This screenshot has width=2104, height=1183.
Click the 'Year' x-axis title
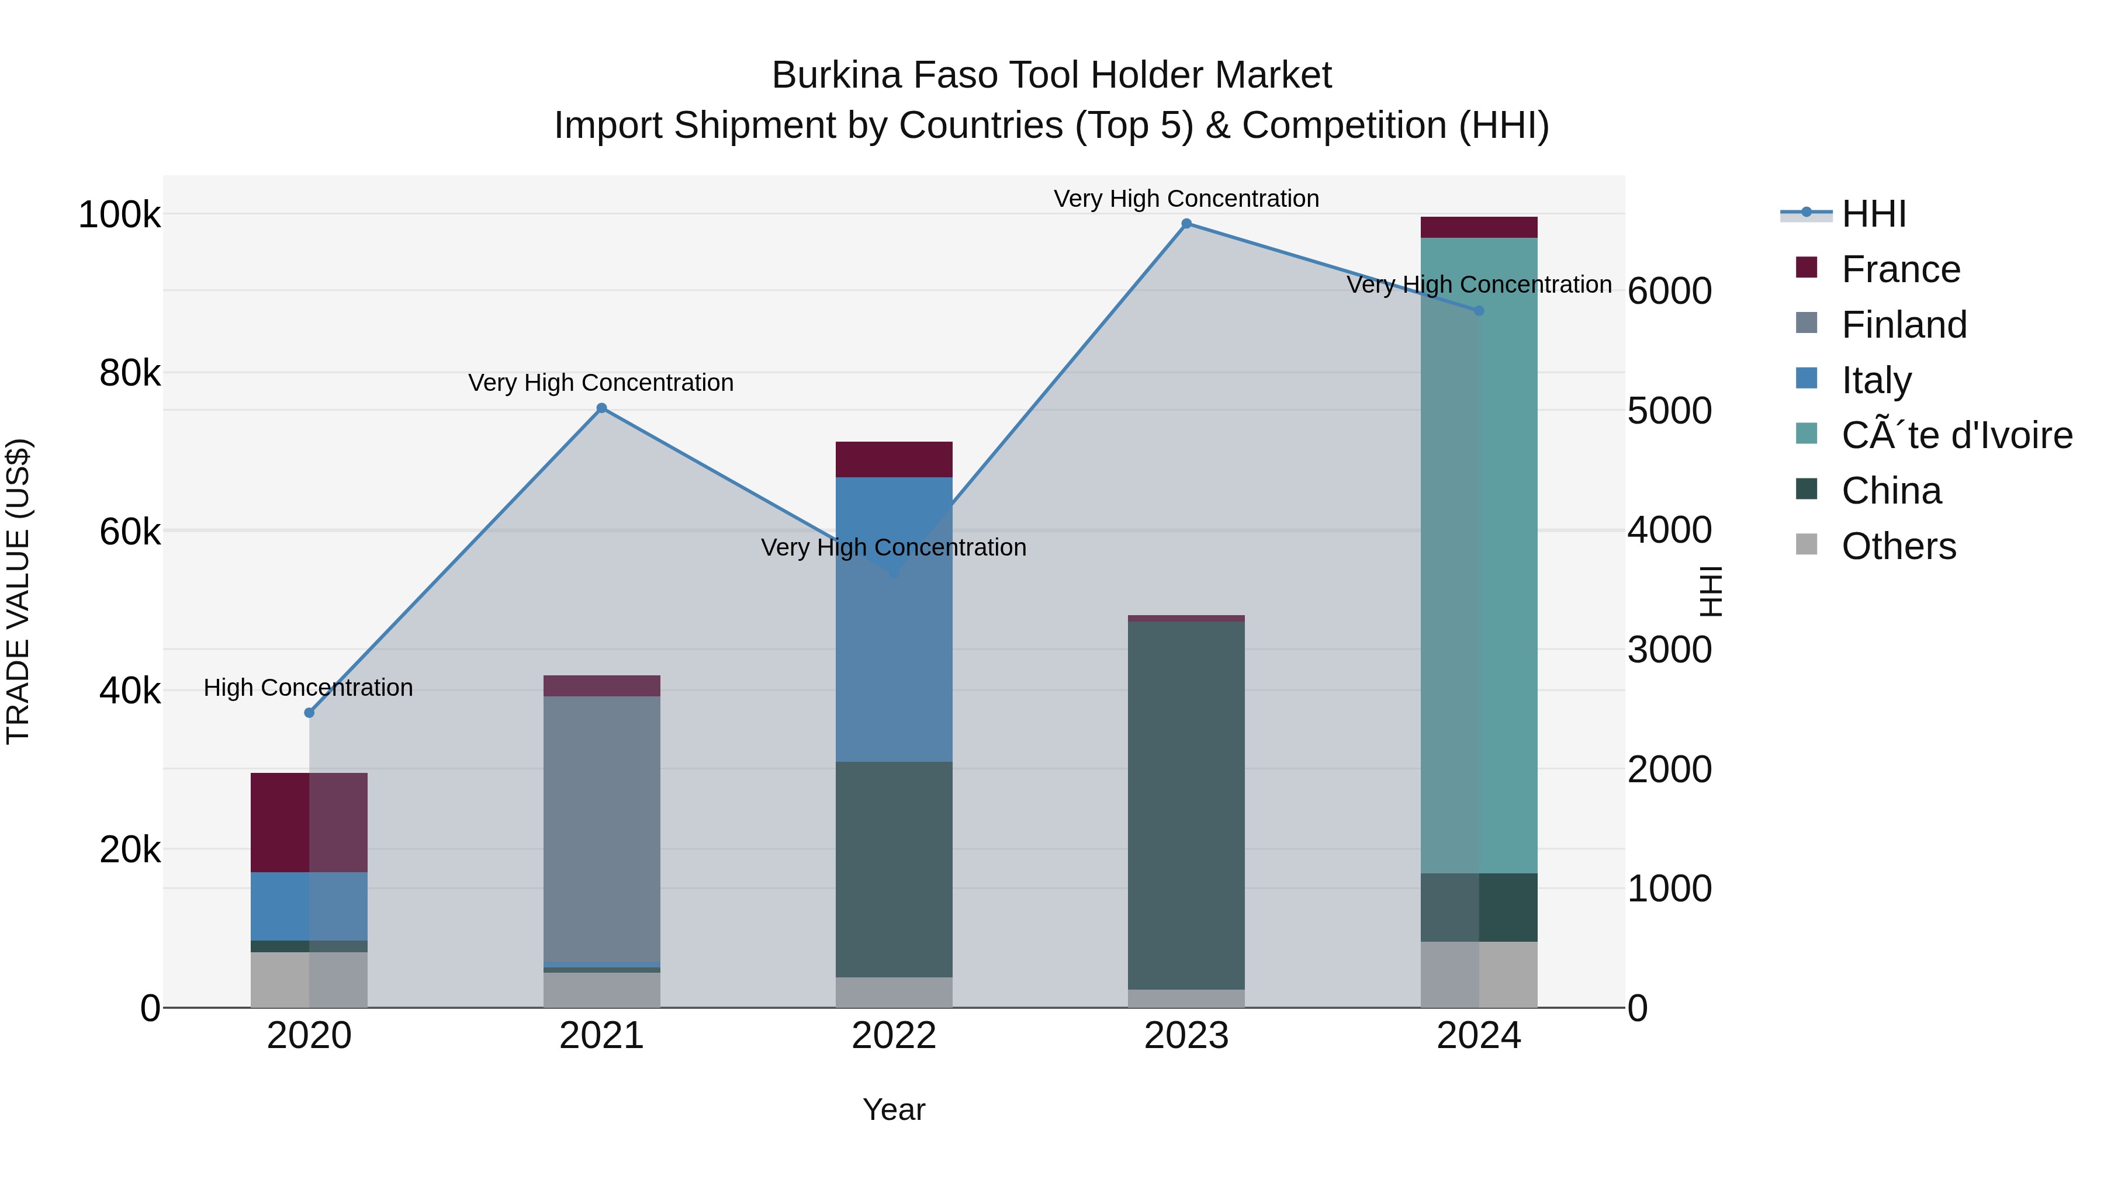pyautogui.click(x=894, y=1109)
